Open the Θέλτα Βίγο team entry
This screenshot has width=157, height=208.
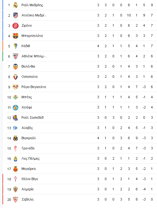pos(29,179)
